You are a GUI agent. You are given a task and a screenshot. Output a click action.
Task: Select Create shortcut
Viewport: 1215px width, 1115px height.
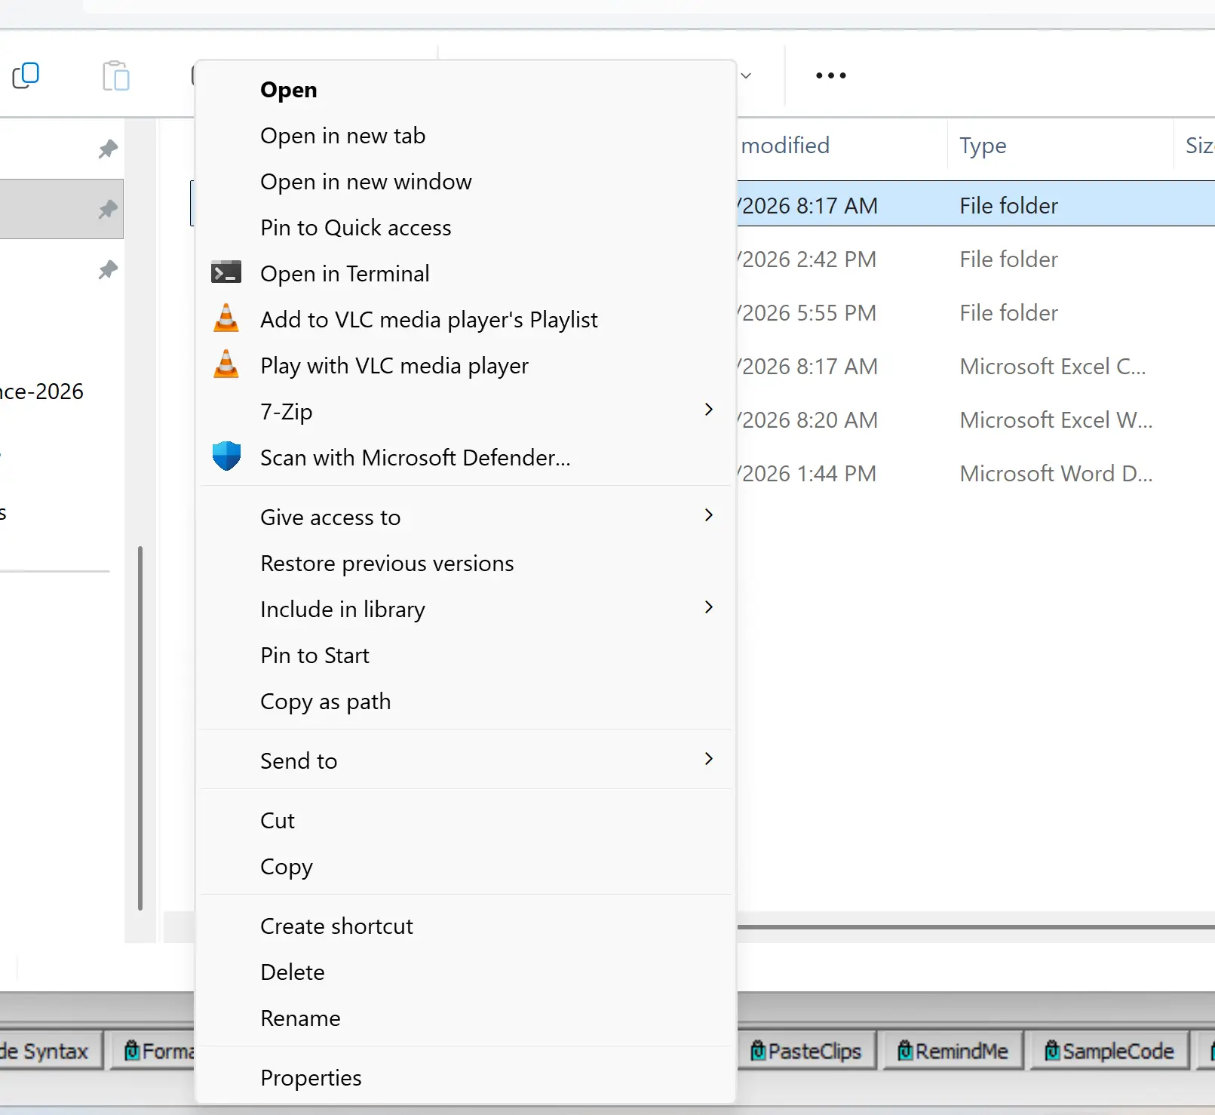[x=465, y=926]
